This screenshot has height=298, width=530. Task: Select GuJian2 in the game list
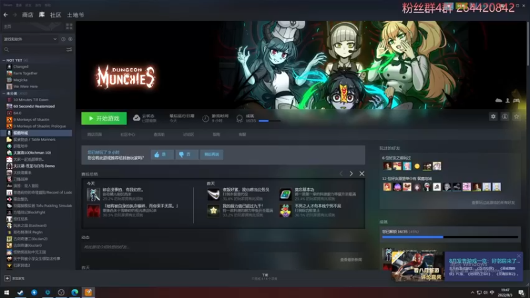(30, 239)
